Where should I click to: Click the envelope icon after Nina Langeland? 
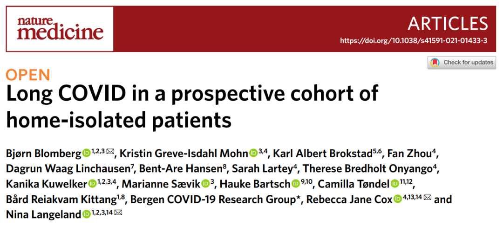pos(118,212)
